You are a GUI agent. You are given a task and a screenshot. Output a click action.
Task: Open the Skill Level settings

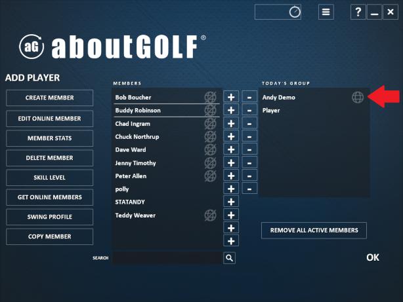(x=50, y=178)
